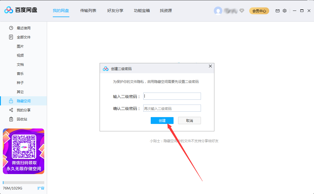Select the 全部文件 document icon
314x194 pixels.
(11, 37)
